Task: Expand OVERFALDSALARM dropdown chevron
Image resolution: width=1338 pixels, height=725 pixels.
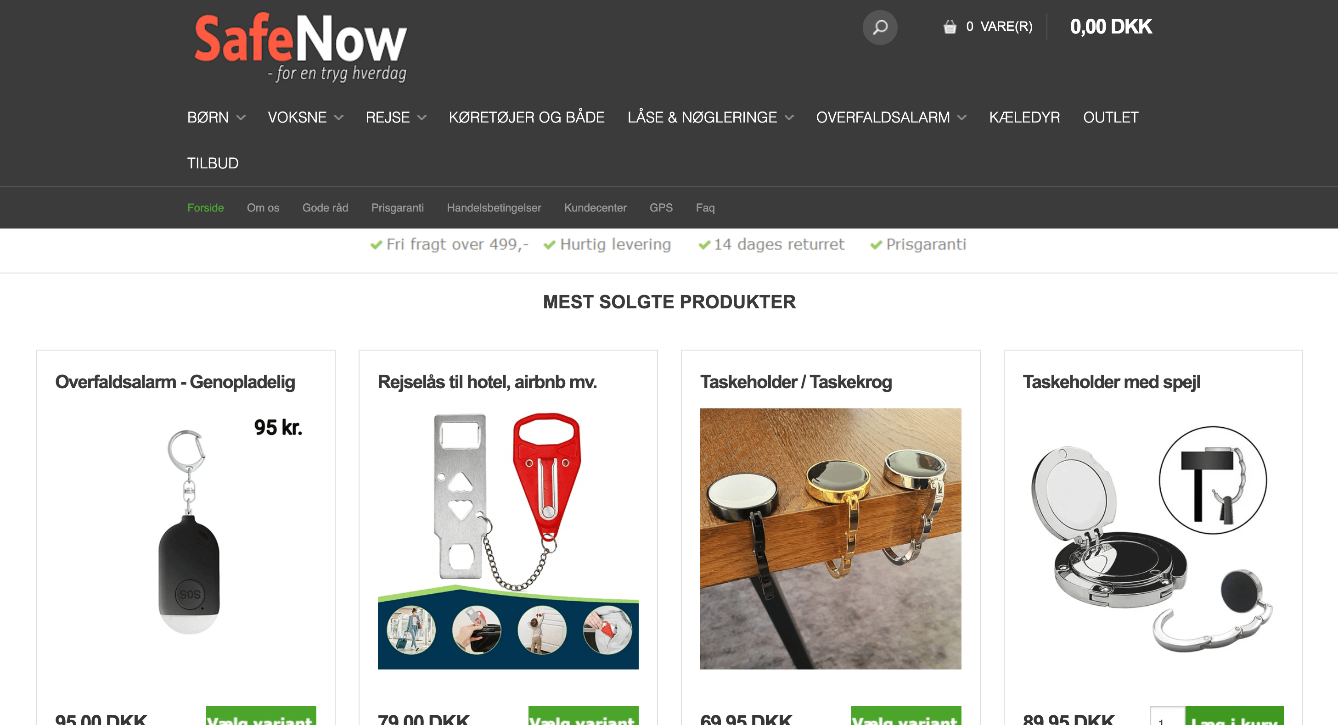Action: (961, 118)
